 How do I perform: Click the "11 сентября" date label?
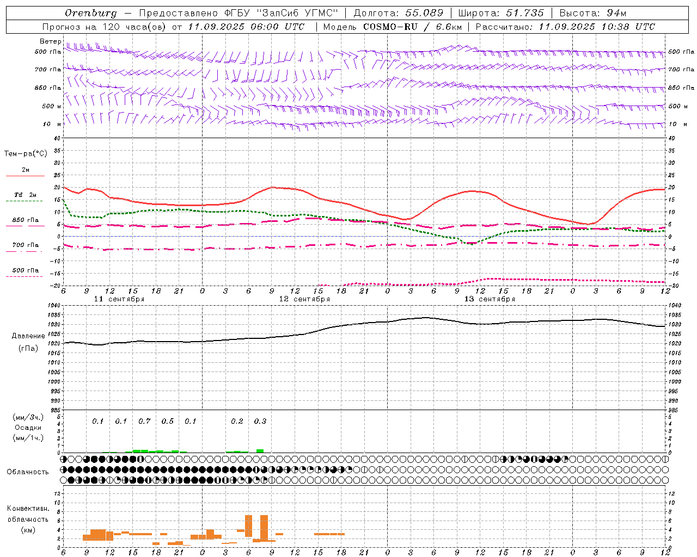[119, 299]
